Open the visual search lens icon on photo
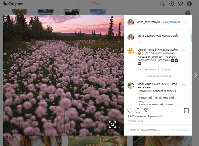This screenshot has width=199, height=146. click(112, 124)
